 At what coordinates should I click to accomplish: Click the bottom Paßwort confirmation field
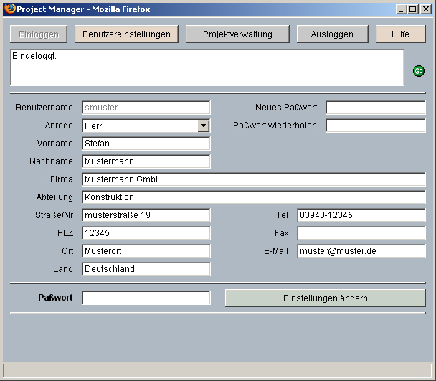point(146,298)
